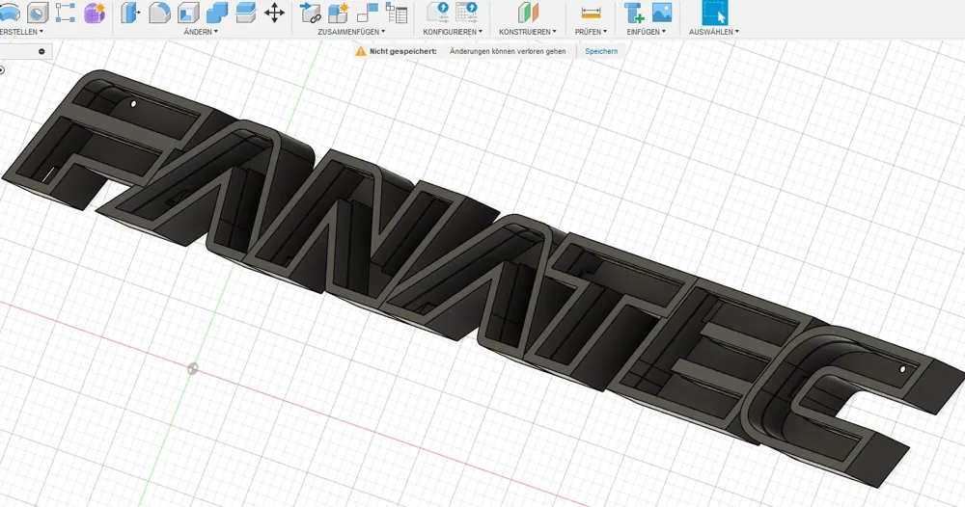Click the small hole in letter F

point(134,104)
